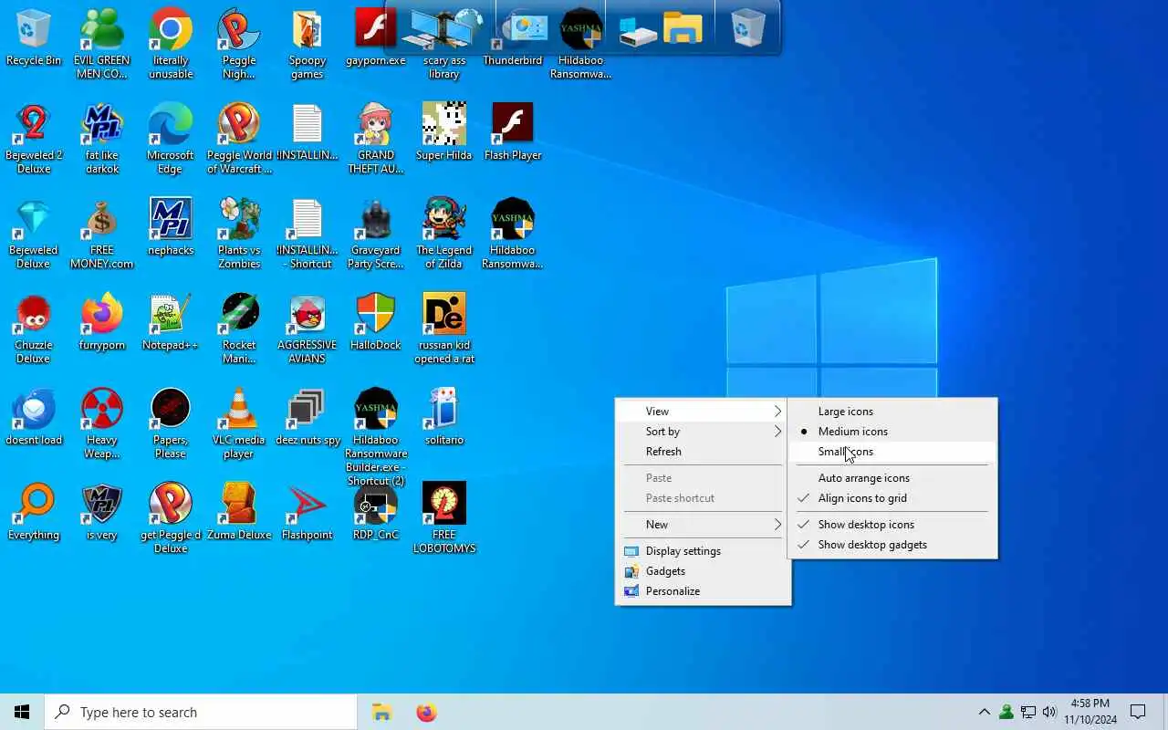Select the Notepad++ desktop icon
Viewport: 1168px width, 730px height.
171,321
